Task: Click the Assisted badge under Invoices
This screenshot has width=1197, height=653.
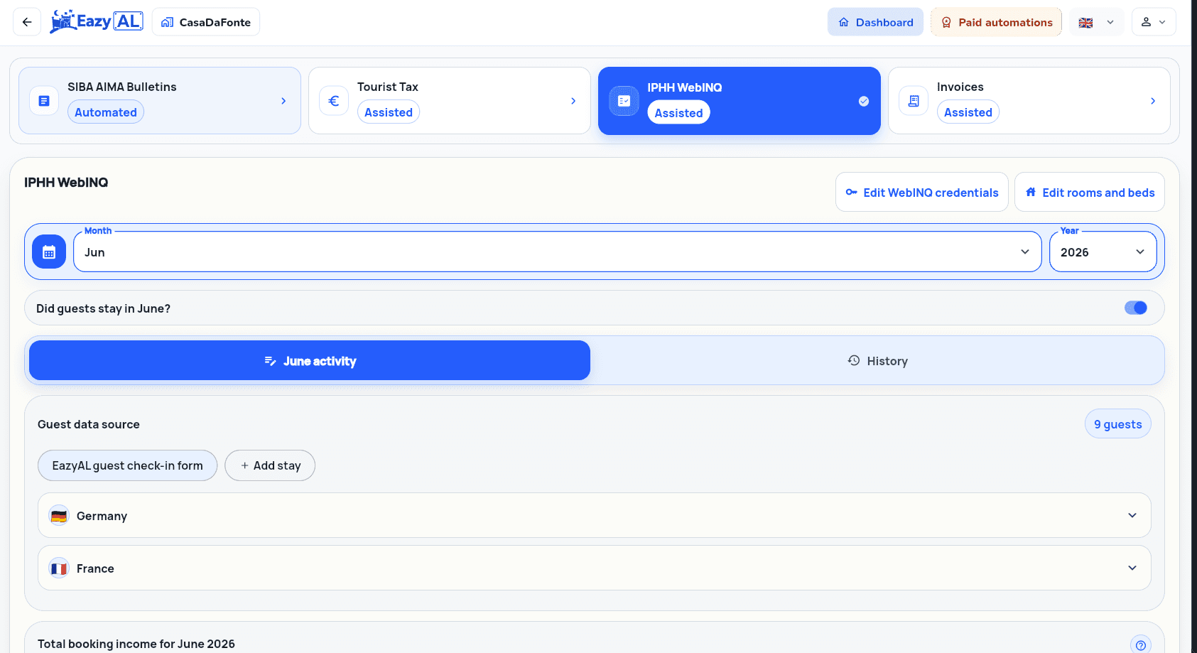Action: pyautogui.click(x=968, y=112)
